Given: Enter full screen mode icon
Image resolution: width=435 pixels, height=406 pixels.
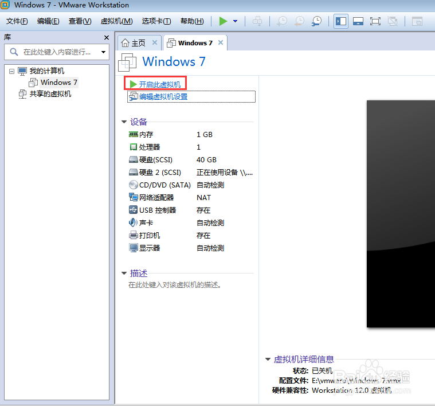Looking at the screenshot, I should click(x=375, y=21).
